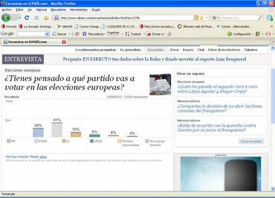Viewport: 275px width, 198px height.
Task: Open the fosas comunes del franquismo poll link
Action: point(219,108)
